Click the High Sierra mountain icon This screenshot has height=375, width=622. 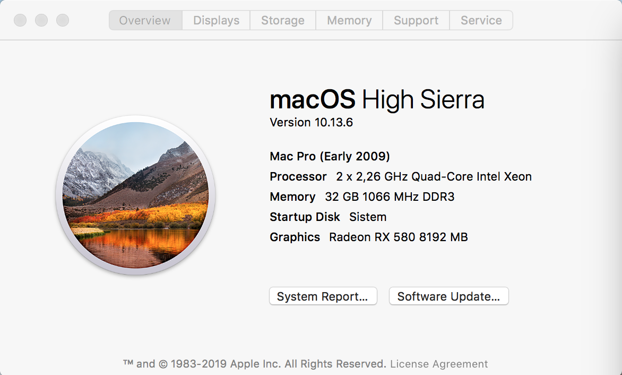pos(135,195)
